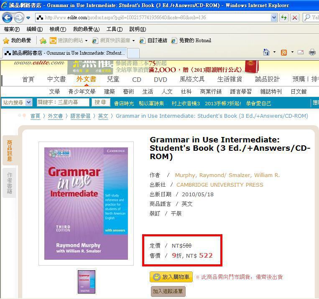Click the Refresh page icon
The image size is (319, 299).
[284, 18]
